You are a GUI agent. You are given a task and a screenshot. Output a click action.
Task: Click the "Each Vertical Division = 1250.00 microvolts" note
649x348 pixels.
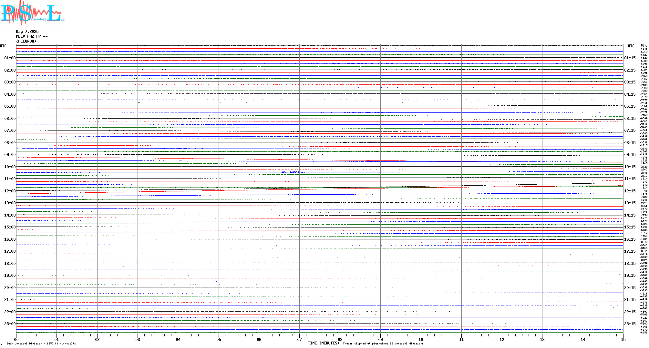pos(41,343)
